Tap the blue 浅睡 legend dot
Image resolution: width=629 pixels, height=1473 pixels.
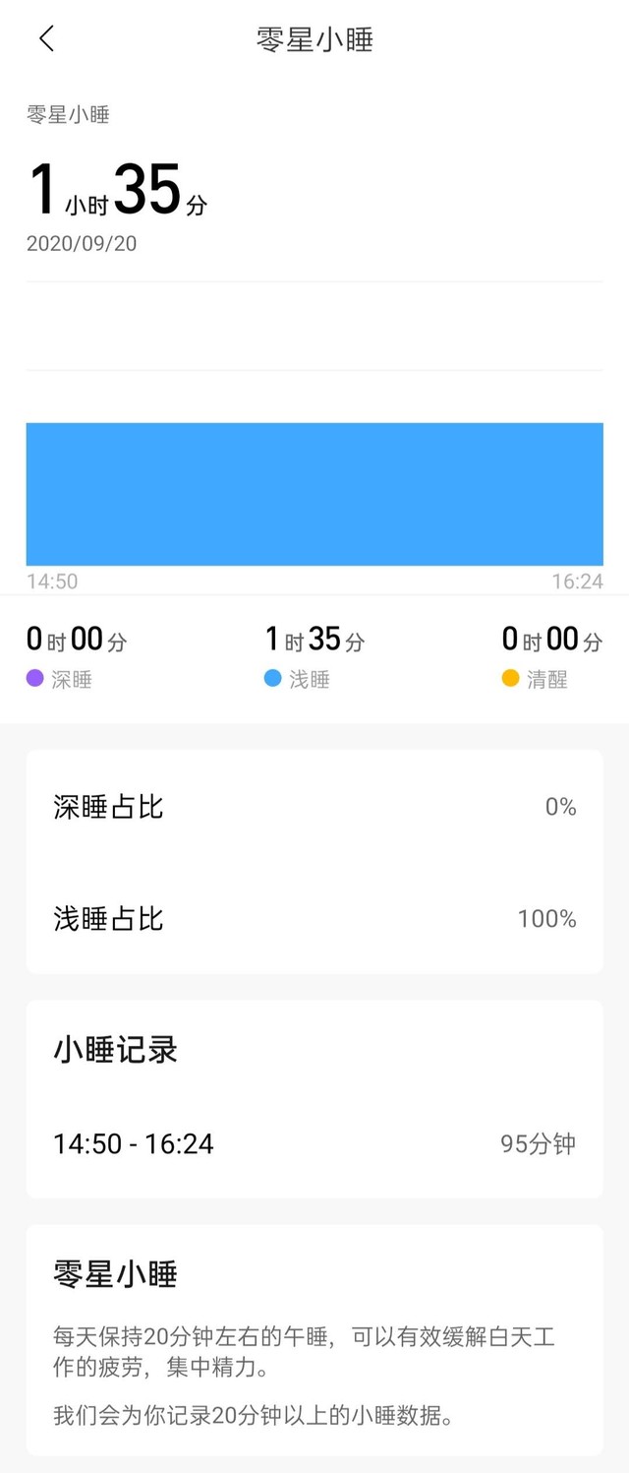click(x=272, y=679)
